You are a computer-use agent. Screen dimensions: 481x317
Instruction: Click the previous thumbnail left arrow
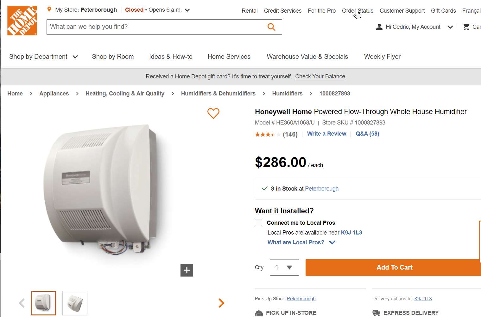tap(22, 303)
